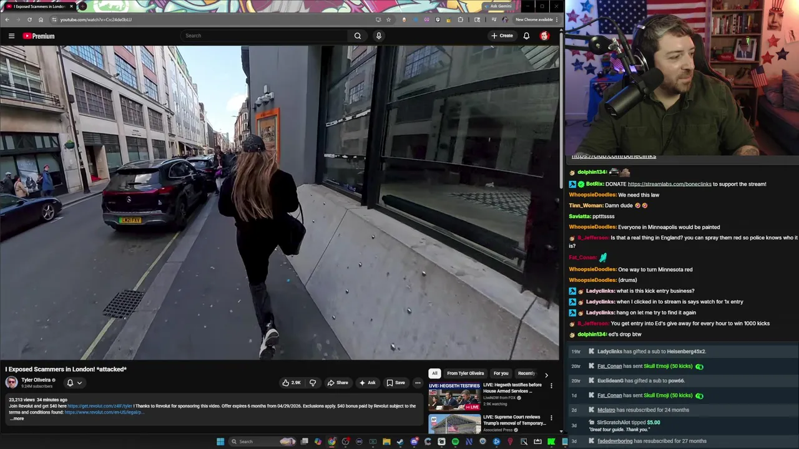The width and height of the screenshot is (799, 449).
Task: Share the video
Action: [x=338, y=383]
